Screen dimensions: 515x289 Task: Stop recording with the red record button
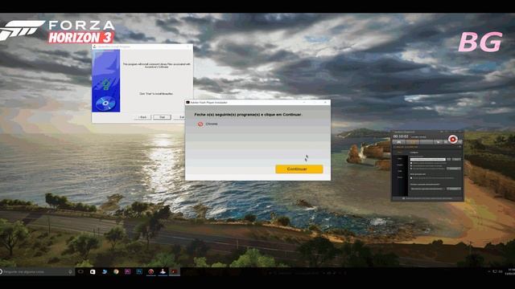click(x=453, y=139)
